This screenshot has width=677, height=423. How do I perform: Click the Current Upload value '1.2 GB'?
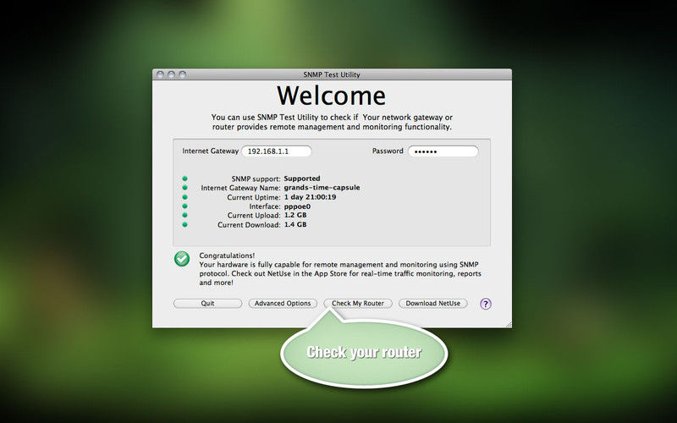295,215
